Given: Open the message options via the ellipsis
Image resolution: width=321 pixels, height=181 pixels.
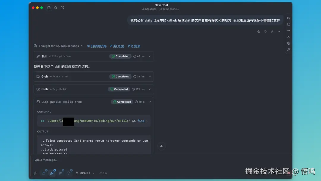Looking at the screenshot, I should click(x=278, y=31).
